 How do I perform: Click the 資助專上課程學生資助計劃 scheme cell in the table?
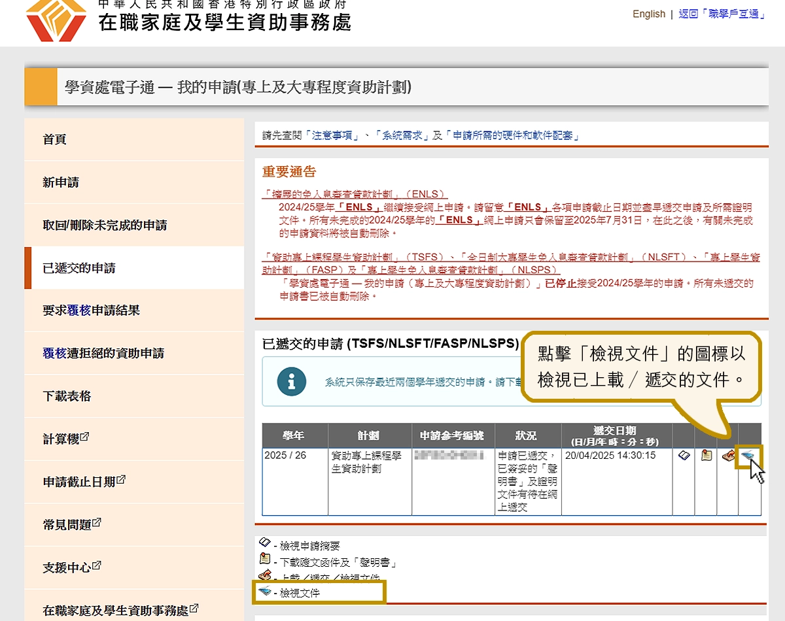(370, 482)
